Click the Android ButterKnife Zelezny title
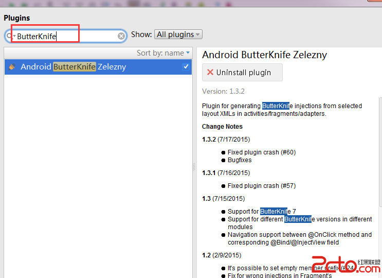382x278 pixels. [x=264, y=55]
